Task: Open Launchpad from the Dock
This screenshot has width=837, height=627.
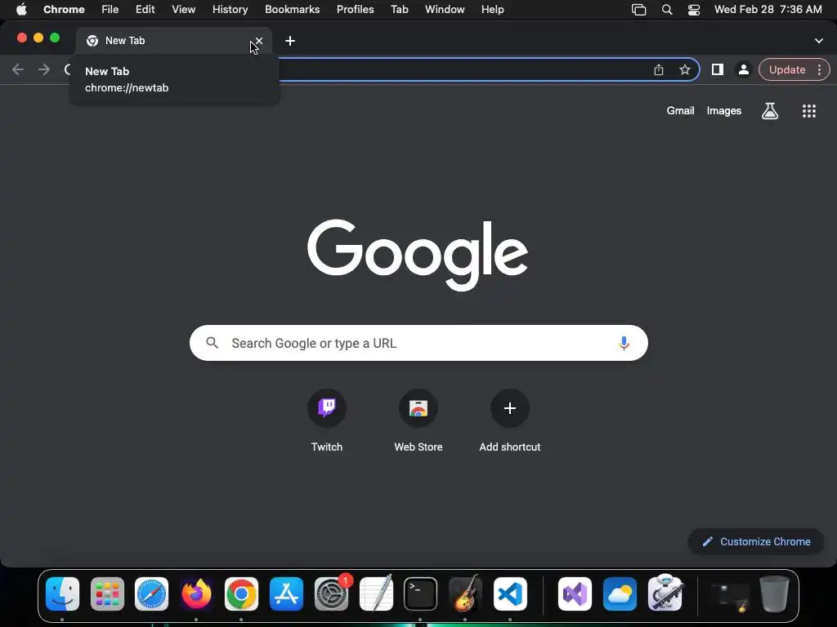Action: [107, 594]
